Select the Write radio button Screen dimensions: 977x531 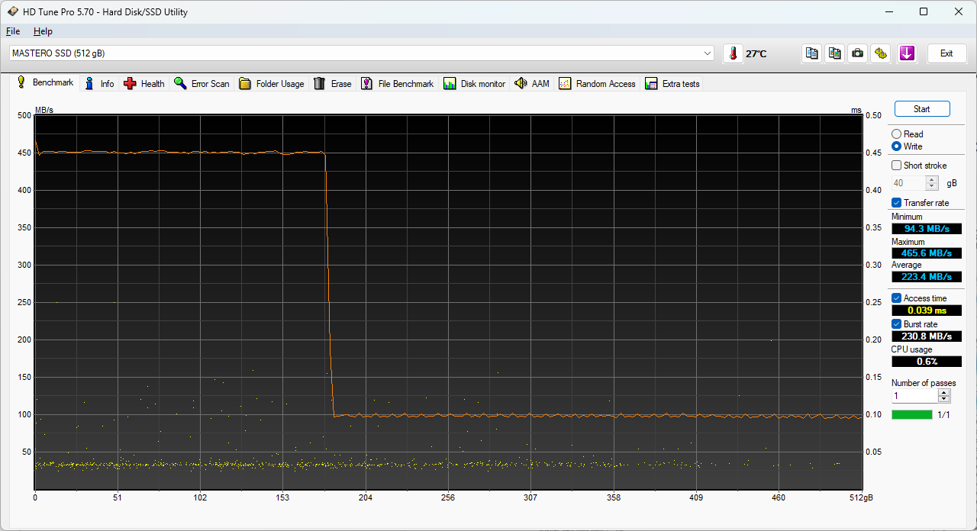tap(896, 146)
